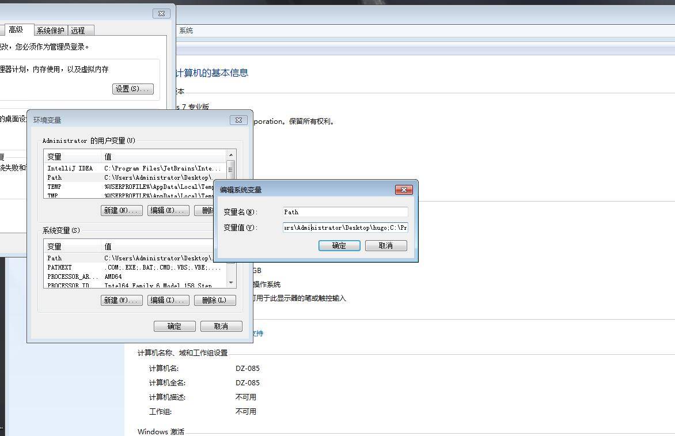This screenshot has height=436, width=675.
Task: Click 新建(W)... for system variables
Action: 122,300
